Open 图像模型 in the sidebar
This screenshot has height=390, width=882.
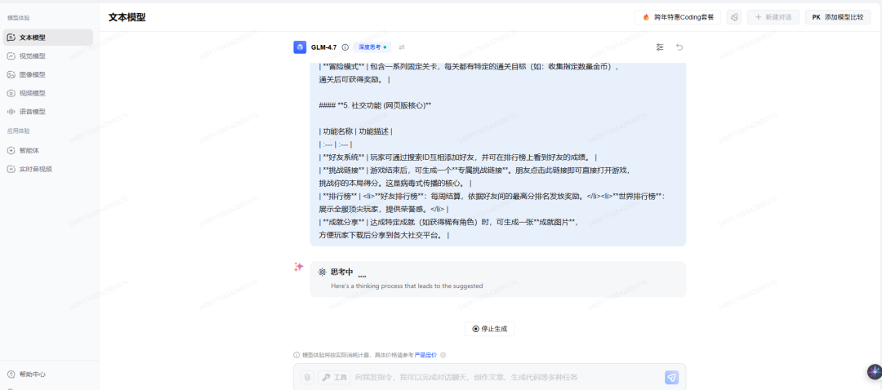tap(48, 75)
